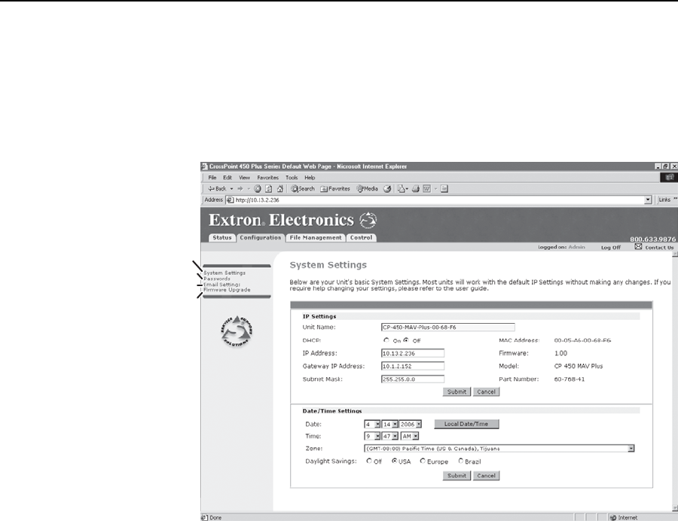Viewport: 678px width, 521px height.
Task: Go back with the Back toolbar button
Action: click(217, 189)
